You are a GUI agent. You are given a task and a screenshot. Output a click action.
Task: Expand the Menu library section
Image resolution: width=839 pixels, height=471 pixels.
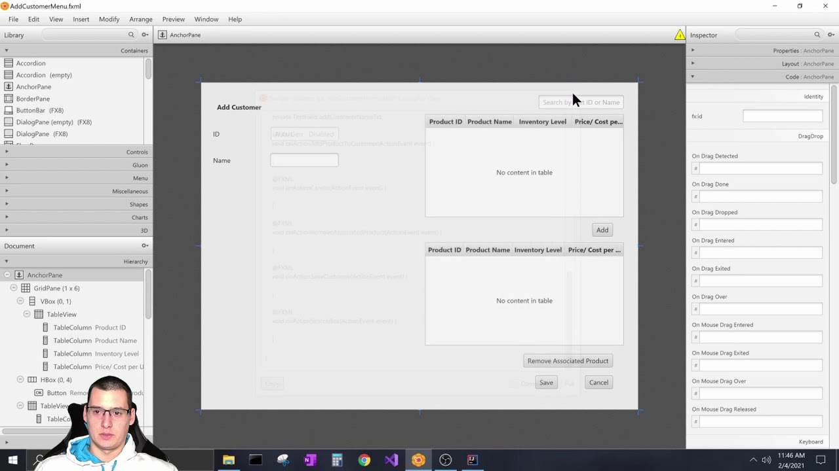tap(76, 178)
